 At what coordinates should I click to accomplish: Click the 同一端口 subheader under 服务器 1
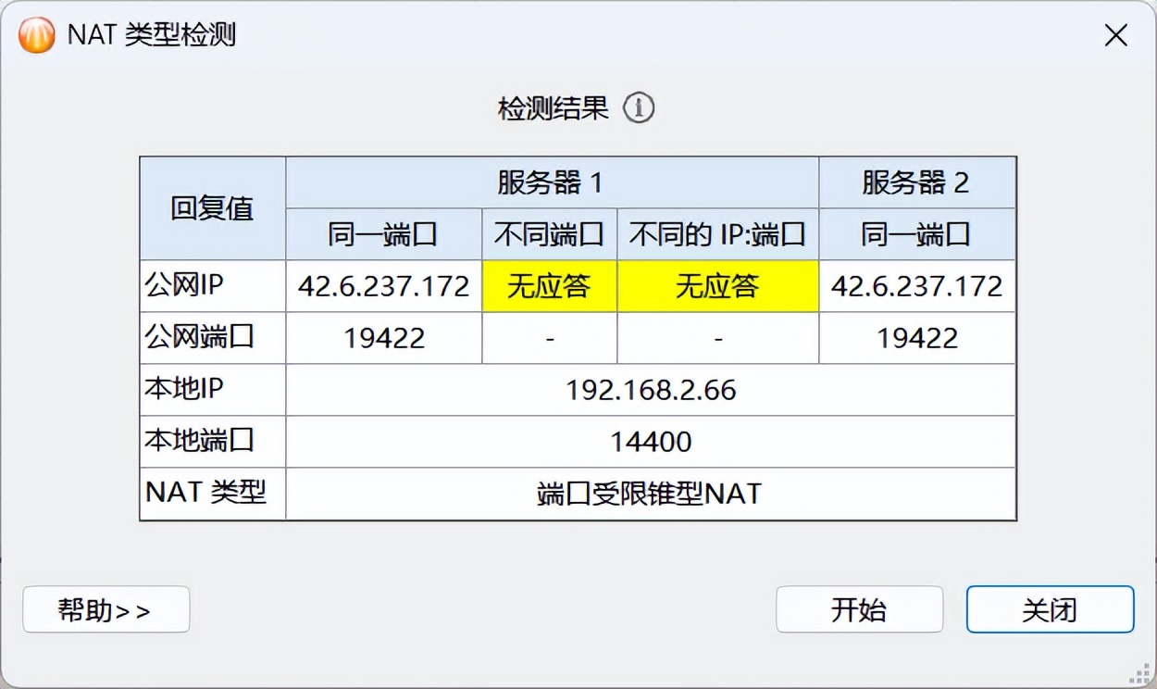382,233
